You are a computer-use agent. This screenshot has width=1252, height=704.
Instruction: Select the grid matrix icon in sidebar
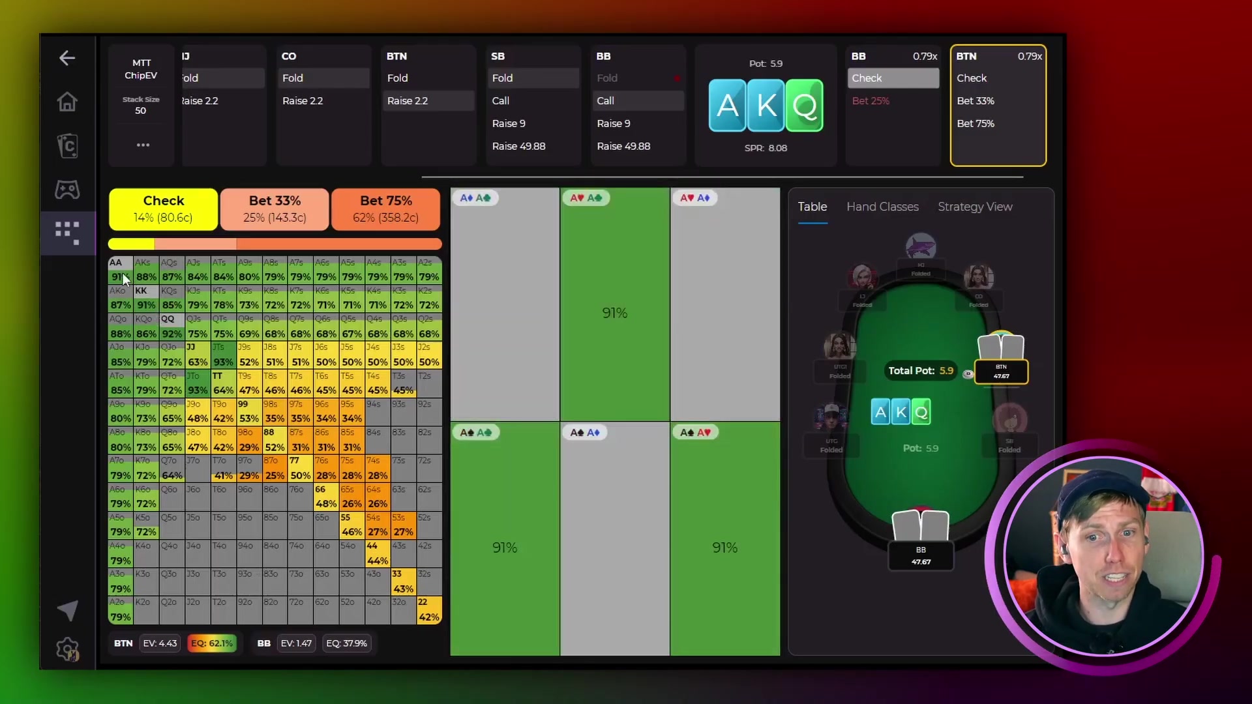67,233
